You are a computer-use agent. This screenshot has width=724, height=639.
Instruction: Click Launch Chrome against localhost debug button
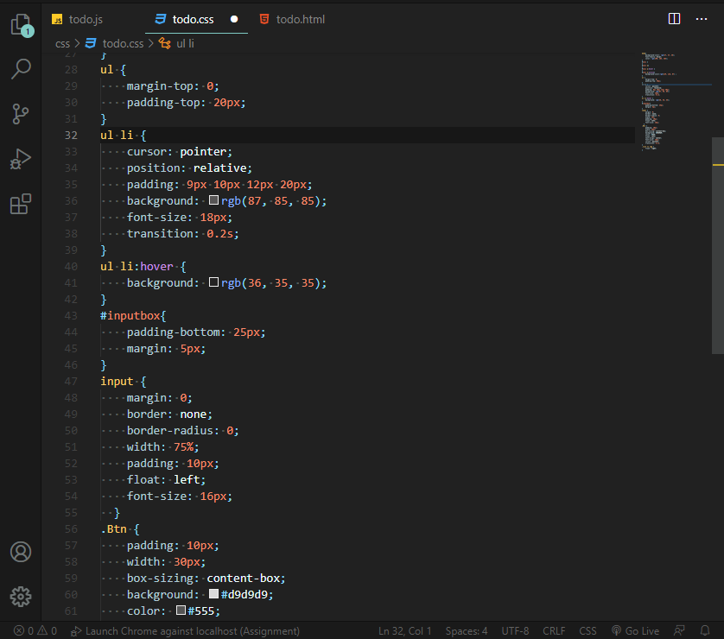point(185,630)
